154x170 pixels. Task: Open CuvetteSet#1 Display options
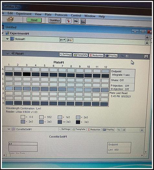[108, 130]
